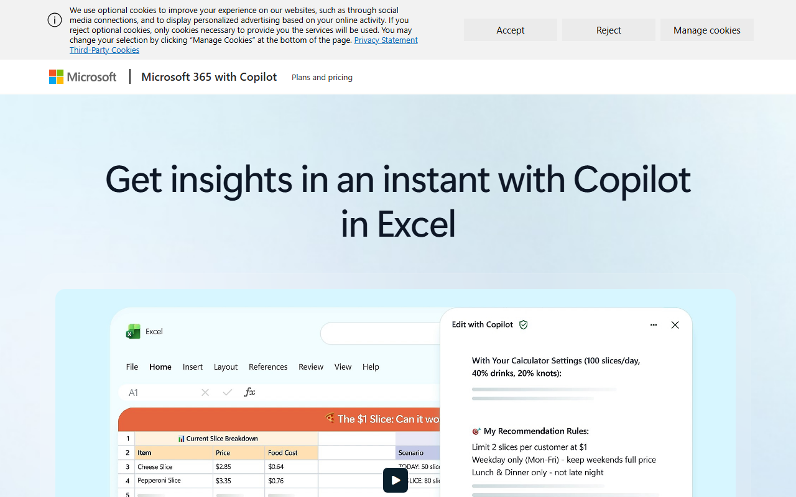Select the Price header cell
Viewport: 796px width, 497px height.
pos(239,453)
